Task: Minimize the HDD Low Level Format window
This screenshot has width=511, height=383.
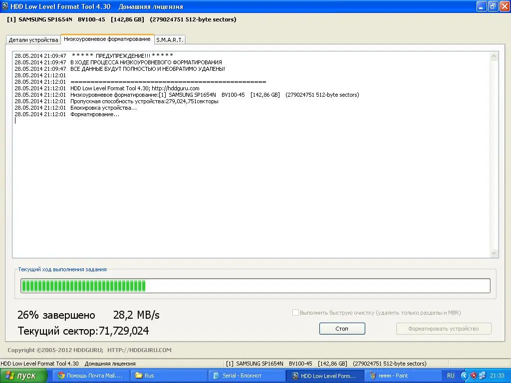Action: point(482,6)
